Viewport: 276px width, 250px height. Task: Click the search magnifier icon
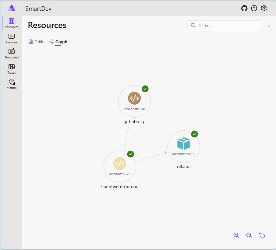coord(193,25)
